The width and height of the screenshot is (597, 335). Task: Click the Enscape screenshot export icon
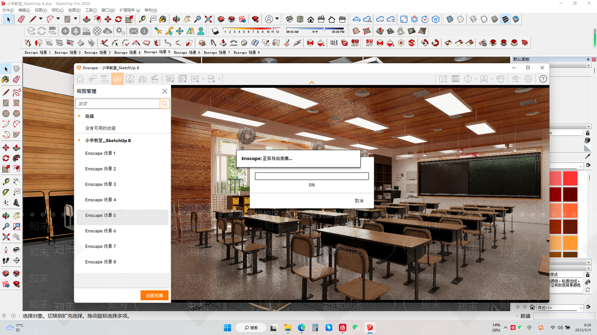tap(170, 79)
